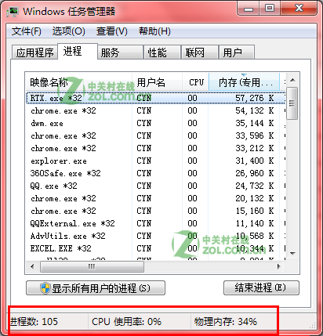Select the 360Safe.exe *32 process
The height and width of the screenshot is (336, 323).
coord(156,173)
